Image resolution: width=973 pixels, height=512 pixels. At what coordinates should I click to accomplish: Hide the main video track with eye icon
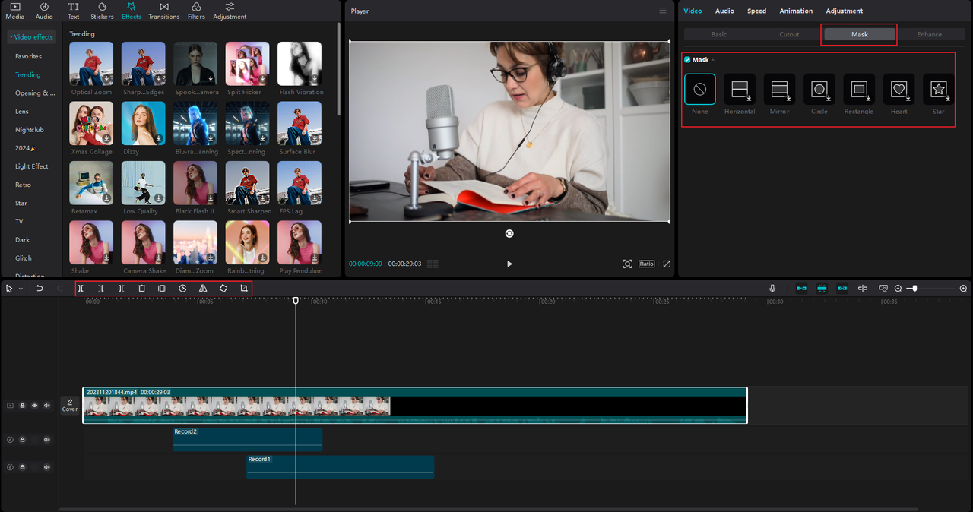click(34, 406)
